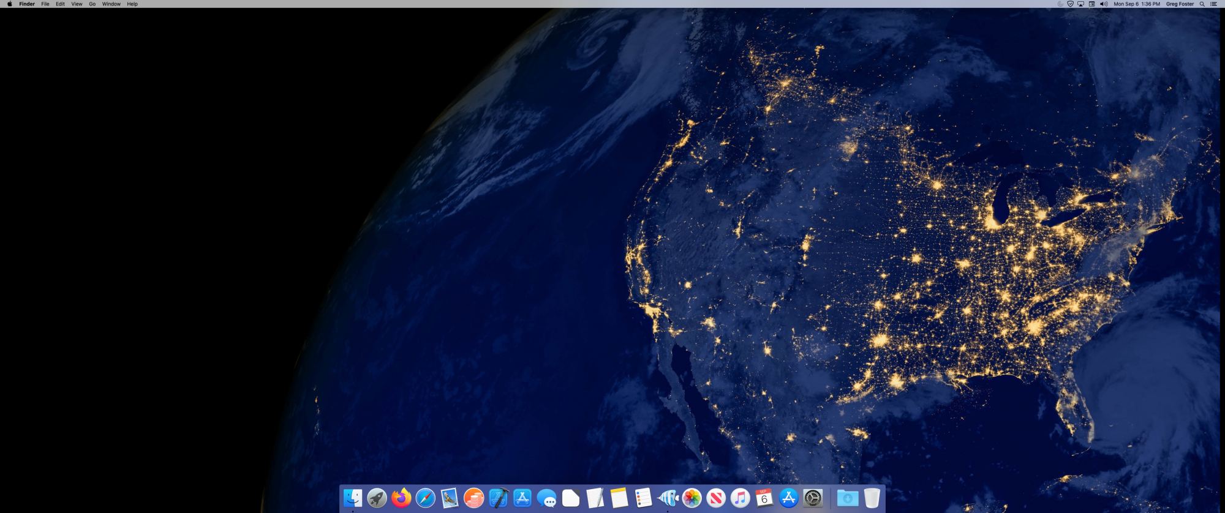Screen dimensions: 1225x513
Task: Open Music note icon in Dock
Action: click(741, 498)
